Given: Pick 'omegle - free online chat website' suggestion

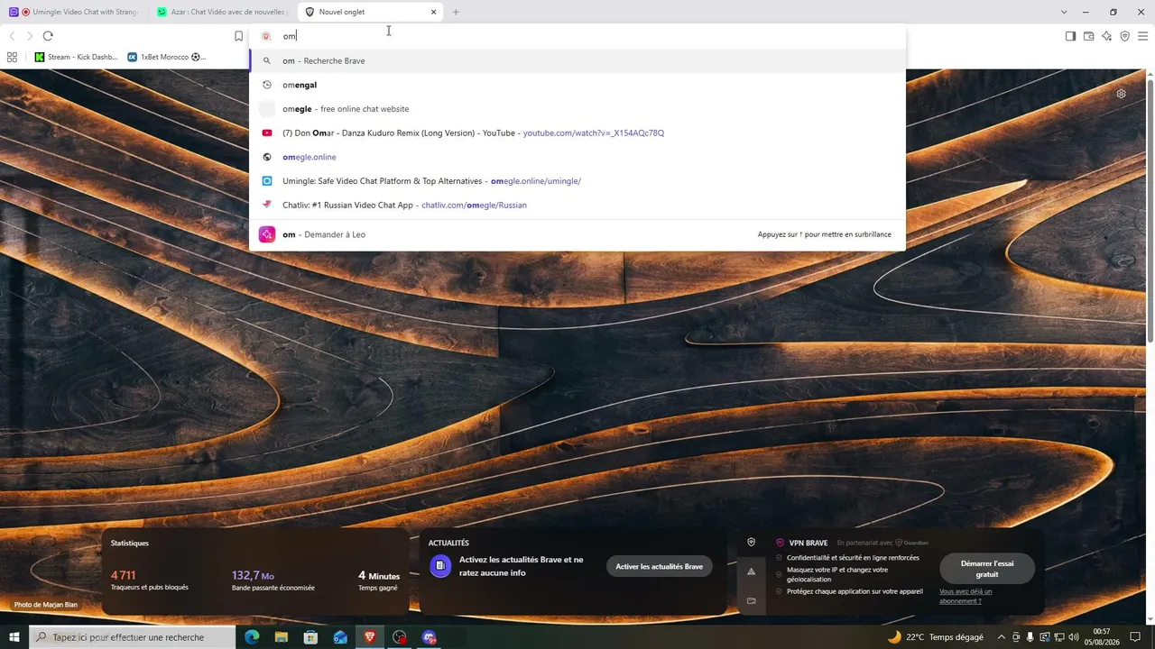Looking at the screenshot, I should (577, 109).
